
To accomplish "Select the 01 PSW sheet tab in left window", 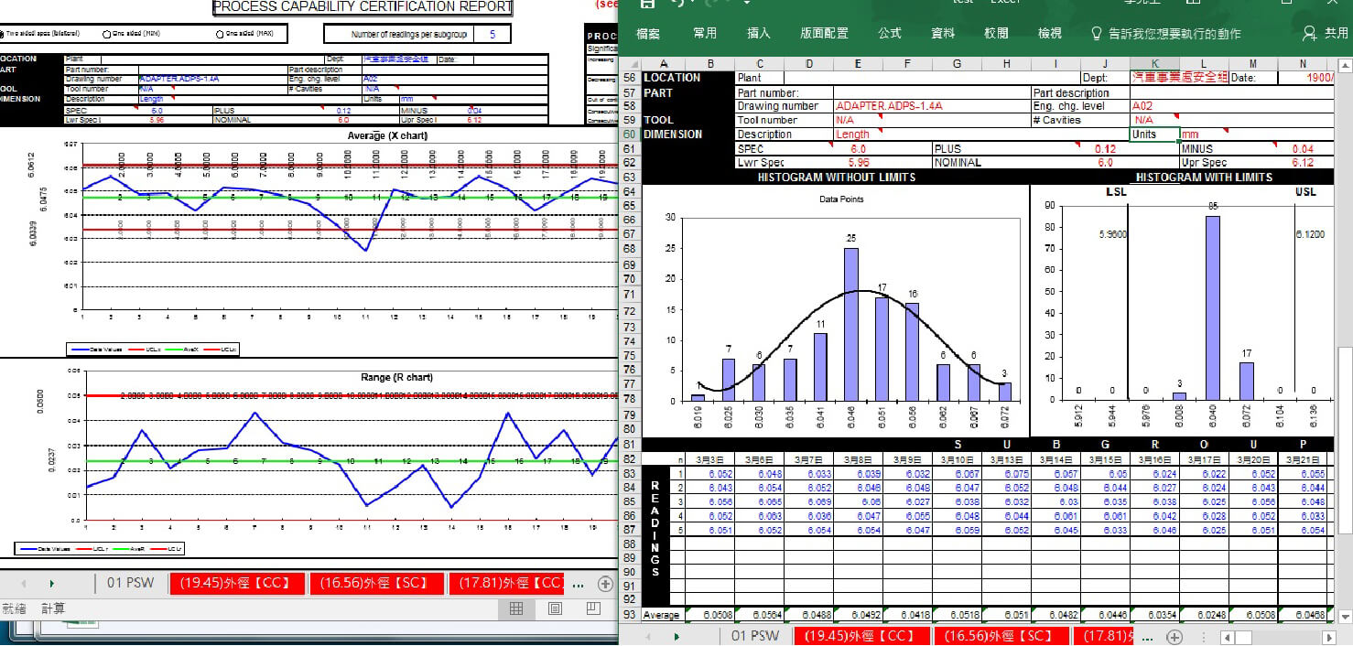I will (x=131, y=583).
